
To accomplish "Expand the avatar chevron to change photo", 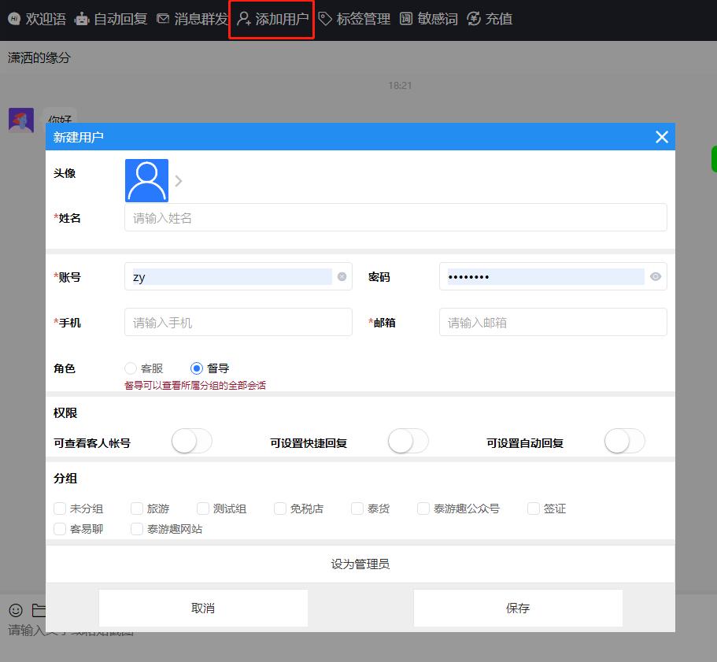I will [178, 180].
